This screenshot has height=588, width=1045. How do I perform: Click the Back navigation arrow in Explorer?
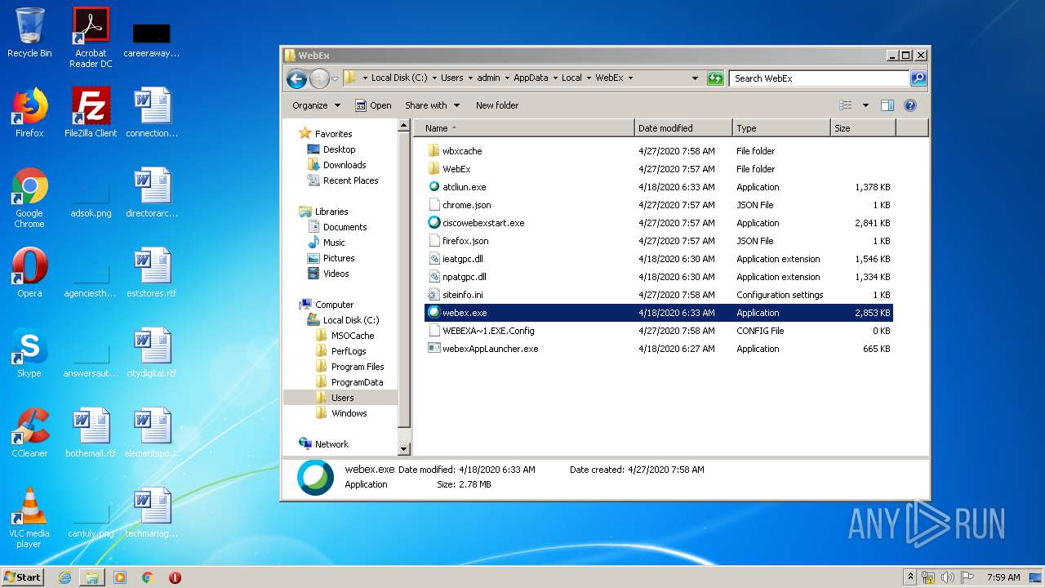pyautogui.click(x=296, y=78)
